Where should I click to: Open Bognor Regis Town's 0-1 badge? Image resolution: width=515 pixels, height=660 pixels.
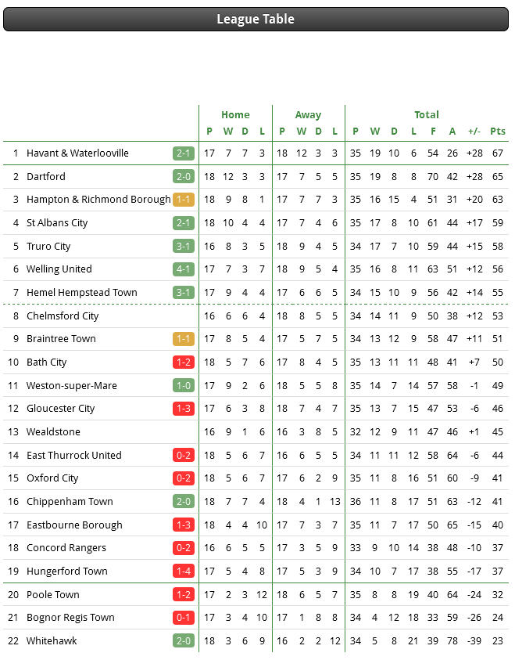click(x=184, y=618)
